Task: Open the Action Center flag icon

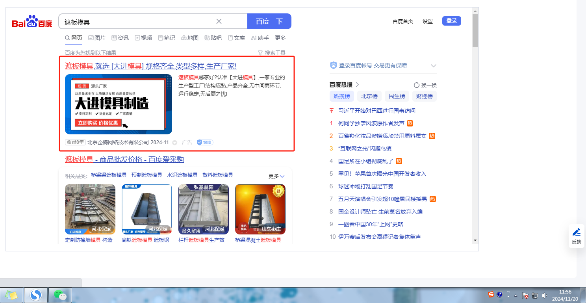Action: [x=525, y=295]
